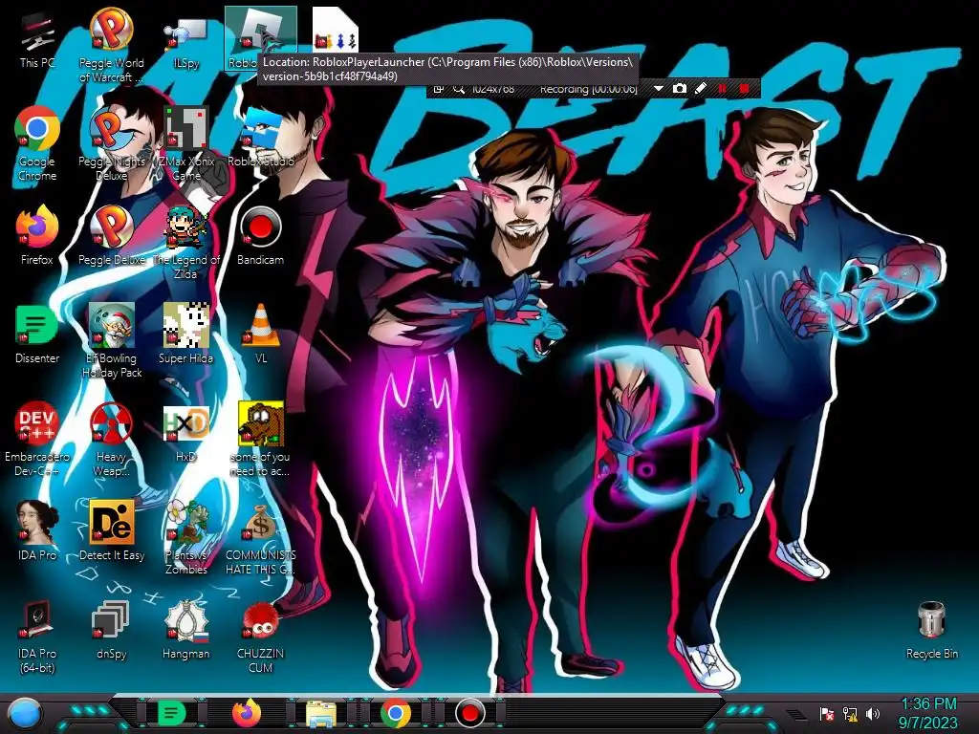Viewport: 979px width, 734px height.
Task: Launch Bandicam desktop shortcut
Action: [x=260, y=235]
